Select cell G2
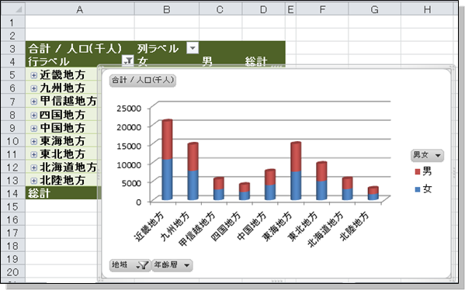The image size is (465, 290). 374,35
